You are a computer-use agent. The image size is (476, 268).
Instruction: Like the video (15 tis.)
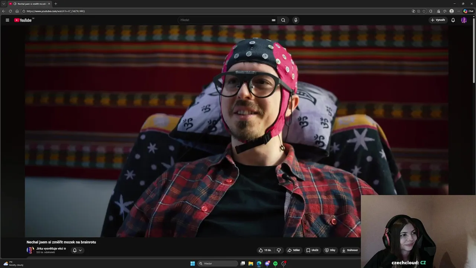265,250
